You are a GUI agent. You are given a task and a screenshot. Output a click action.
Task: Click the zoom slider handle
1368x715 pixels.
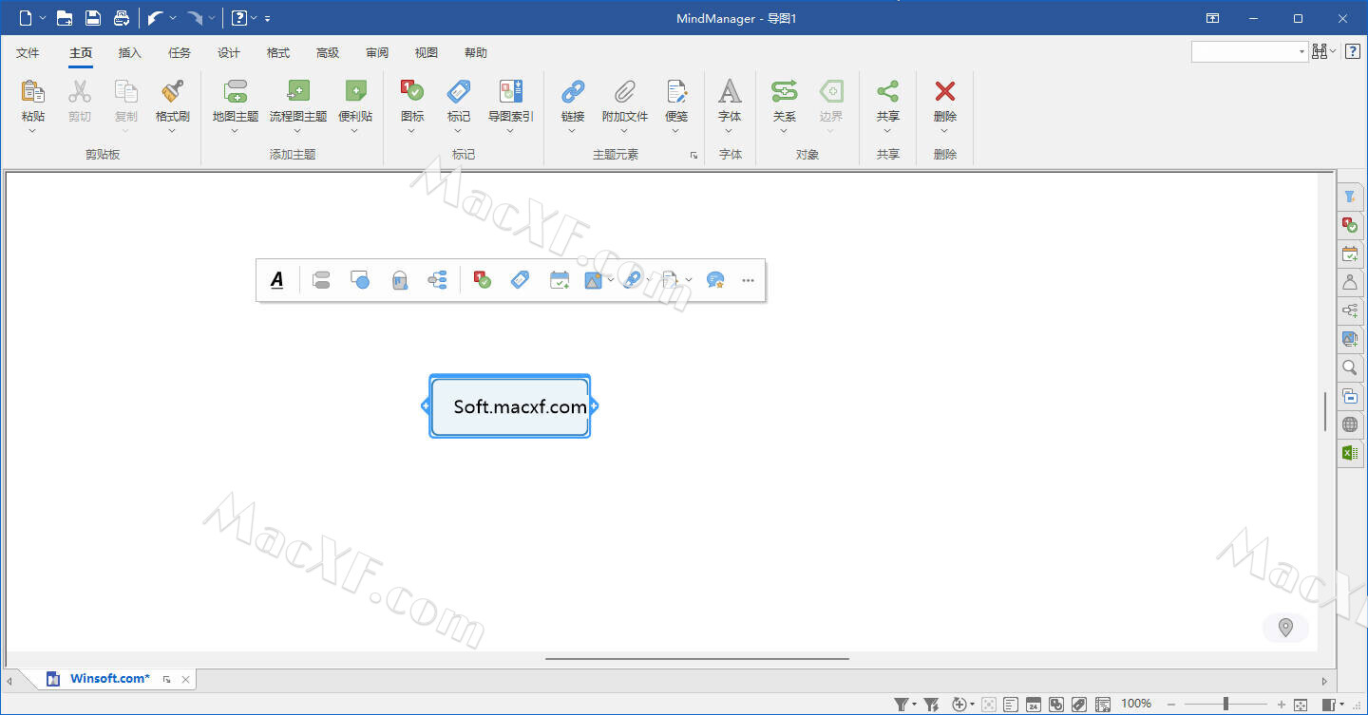pyautogui.click(x=1225, y=705)
